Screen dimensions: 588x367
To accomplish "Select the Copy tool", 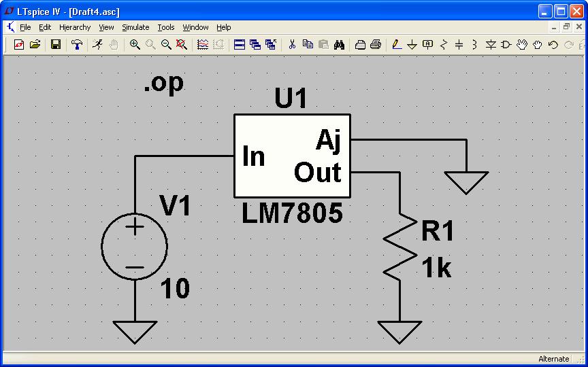I will point(308,45).
